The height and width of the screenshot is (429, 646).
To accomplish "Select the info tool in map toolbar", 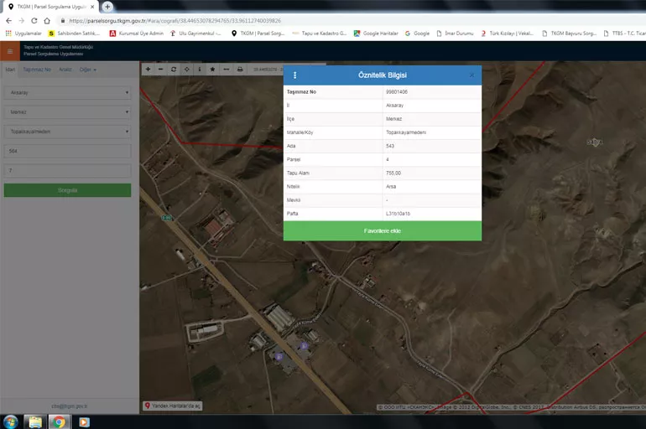I will pos(199,70).
